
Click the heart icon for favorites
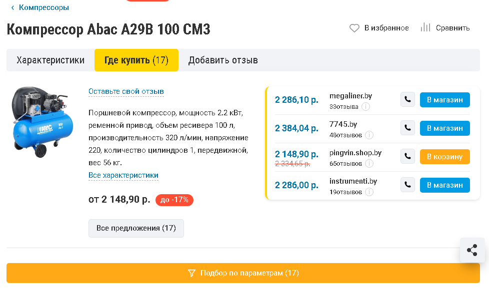354,28
